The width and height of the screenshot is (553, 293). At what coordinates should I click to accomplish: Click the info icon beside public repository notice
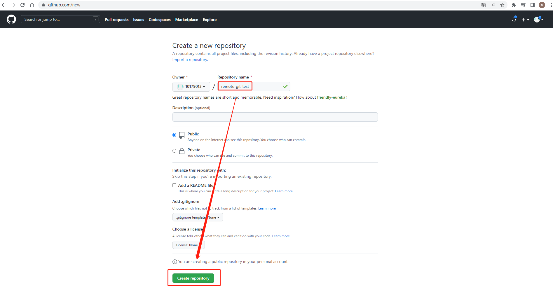click(x=175, y=262)
